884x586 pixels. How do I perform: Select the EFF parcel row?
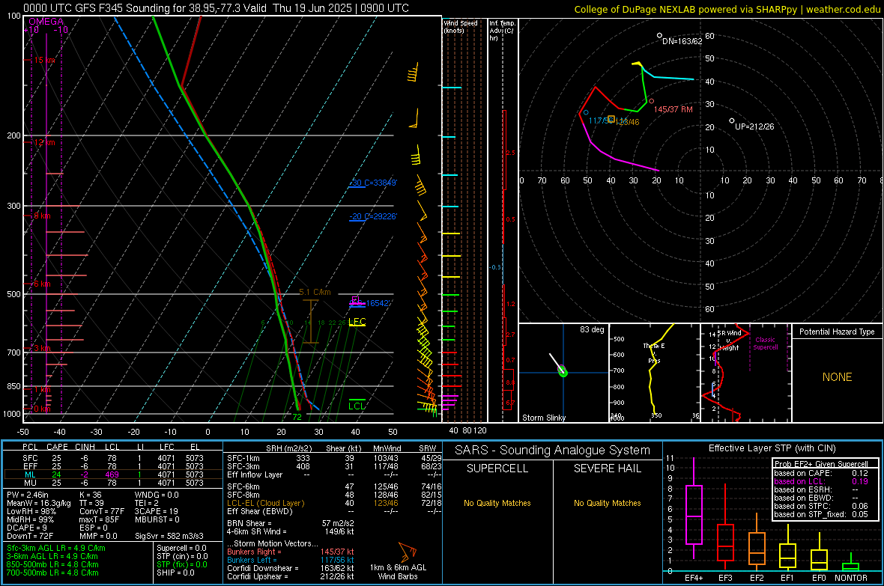click(x=112, y=466)
